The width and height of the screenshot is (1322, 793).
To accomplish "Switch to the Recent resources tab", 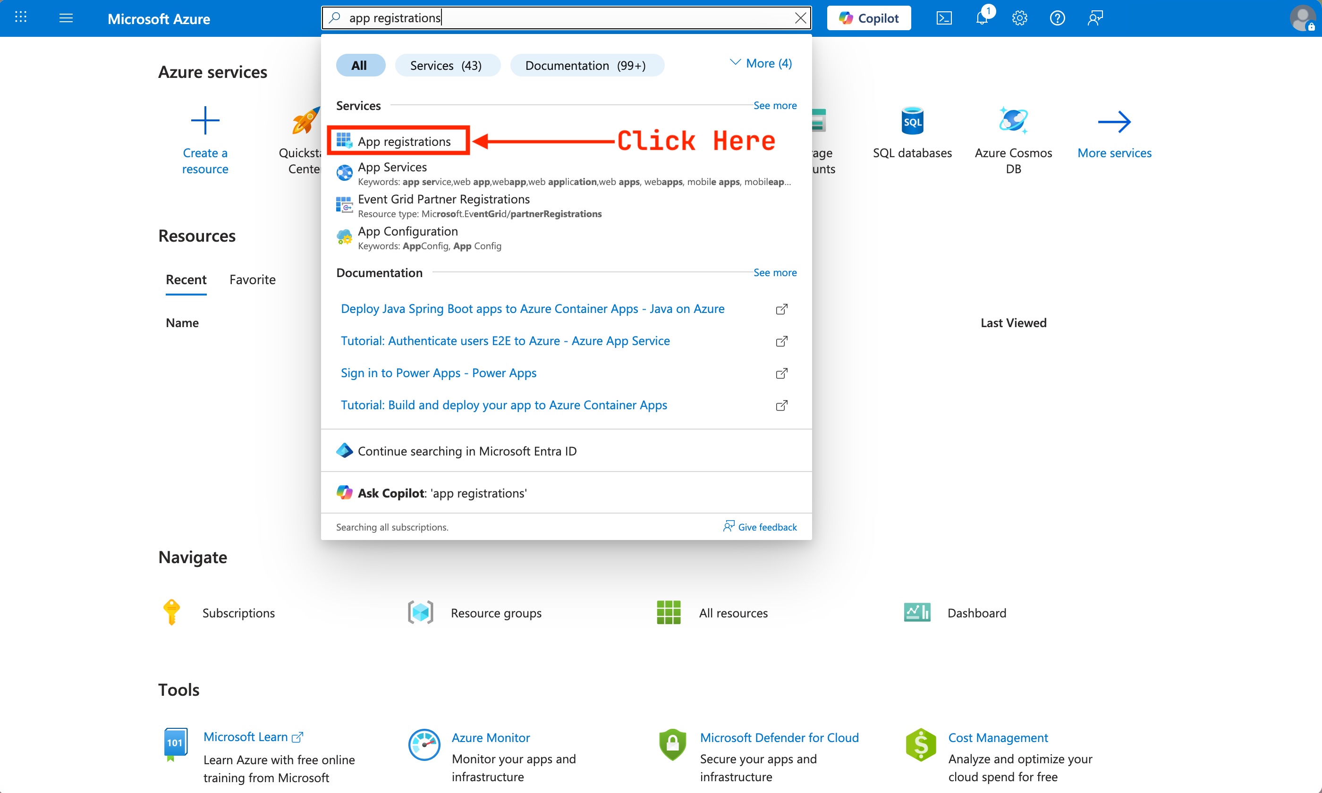I will click(x=186, y=279).
